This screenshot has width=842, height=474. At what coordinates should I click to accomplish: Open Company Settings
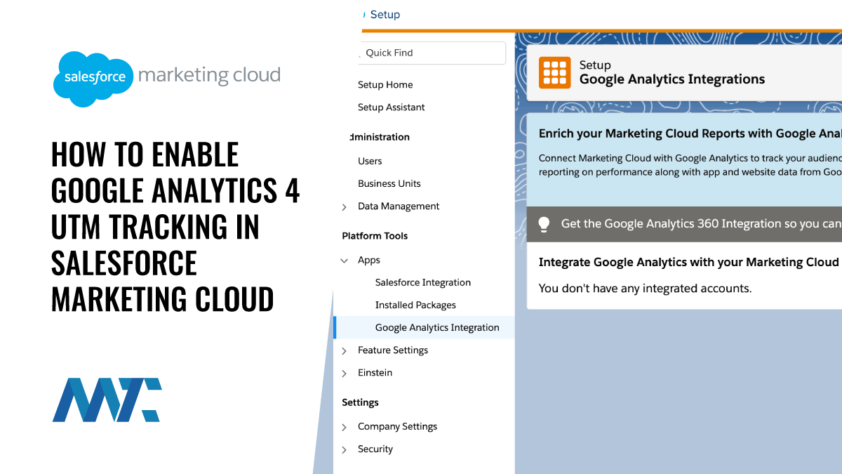coord(397,426)
